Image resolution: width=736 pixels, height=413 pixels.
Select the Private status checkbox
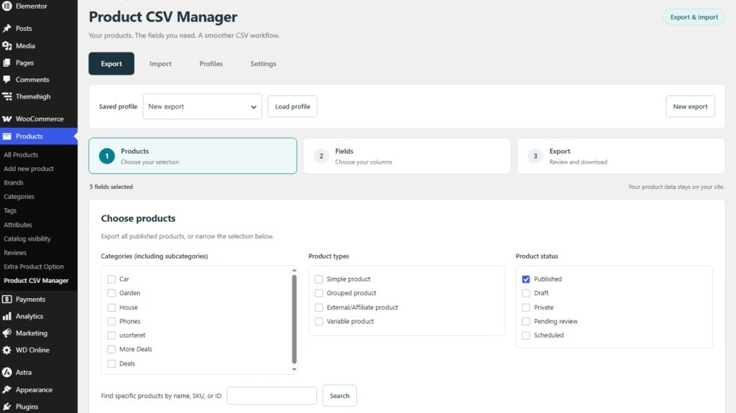point(525,308)
